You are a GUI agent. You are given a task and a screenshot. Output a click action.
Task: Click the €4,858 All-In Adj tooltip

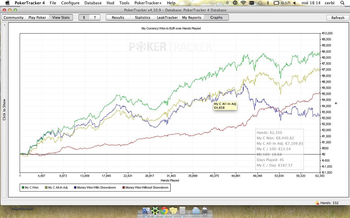(225, 106)
